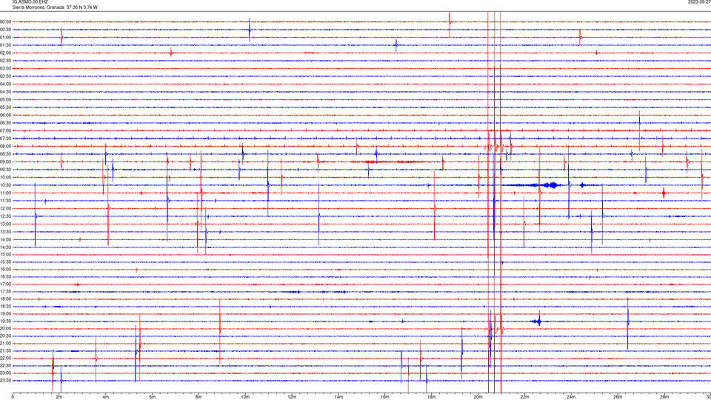This screenshot has height=400, width=711.
Task: Click the 16:00 time label
Action: (6, 269)
